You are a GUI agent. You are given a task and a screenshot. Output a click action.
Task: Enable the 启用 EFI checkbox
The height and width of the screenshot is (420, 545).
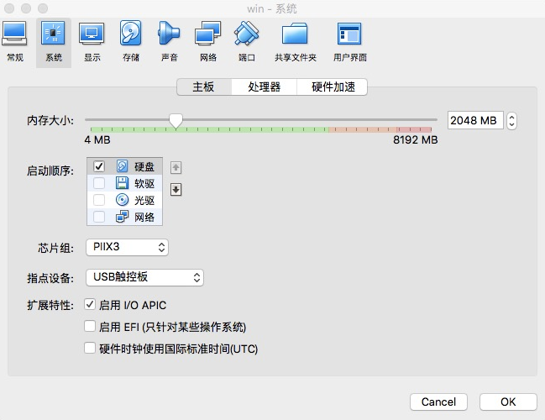click(90, 326)
